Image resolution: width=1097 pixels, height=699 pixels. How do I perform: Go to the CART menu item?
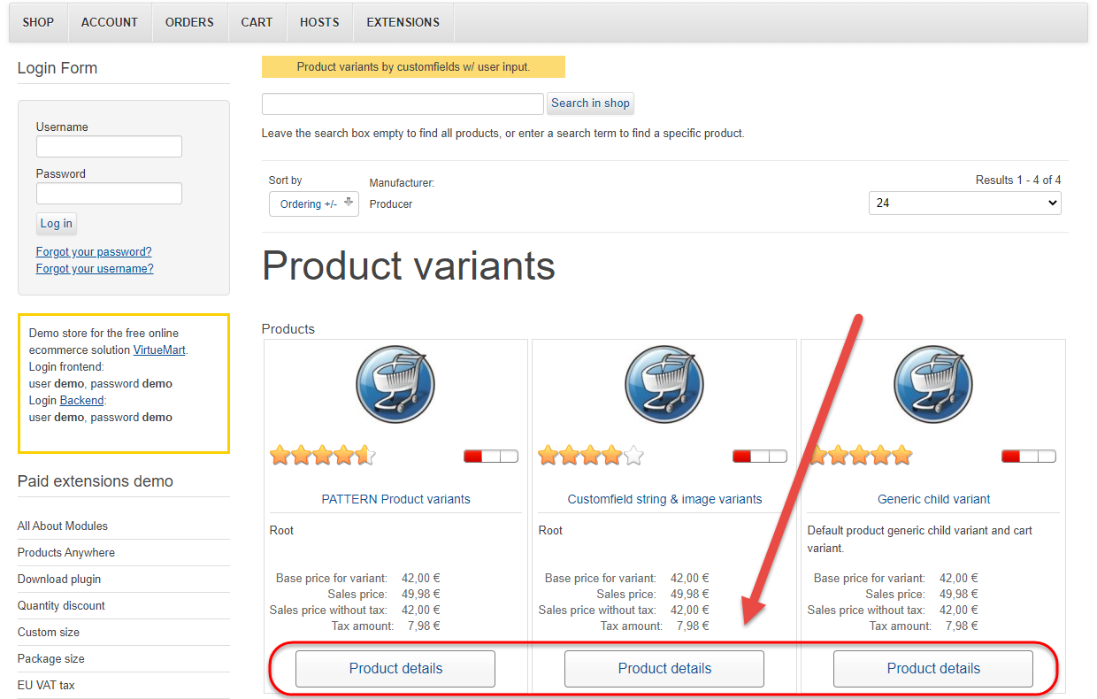click(257, 22)
